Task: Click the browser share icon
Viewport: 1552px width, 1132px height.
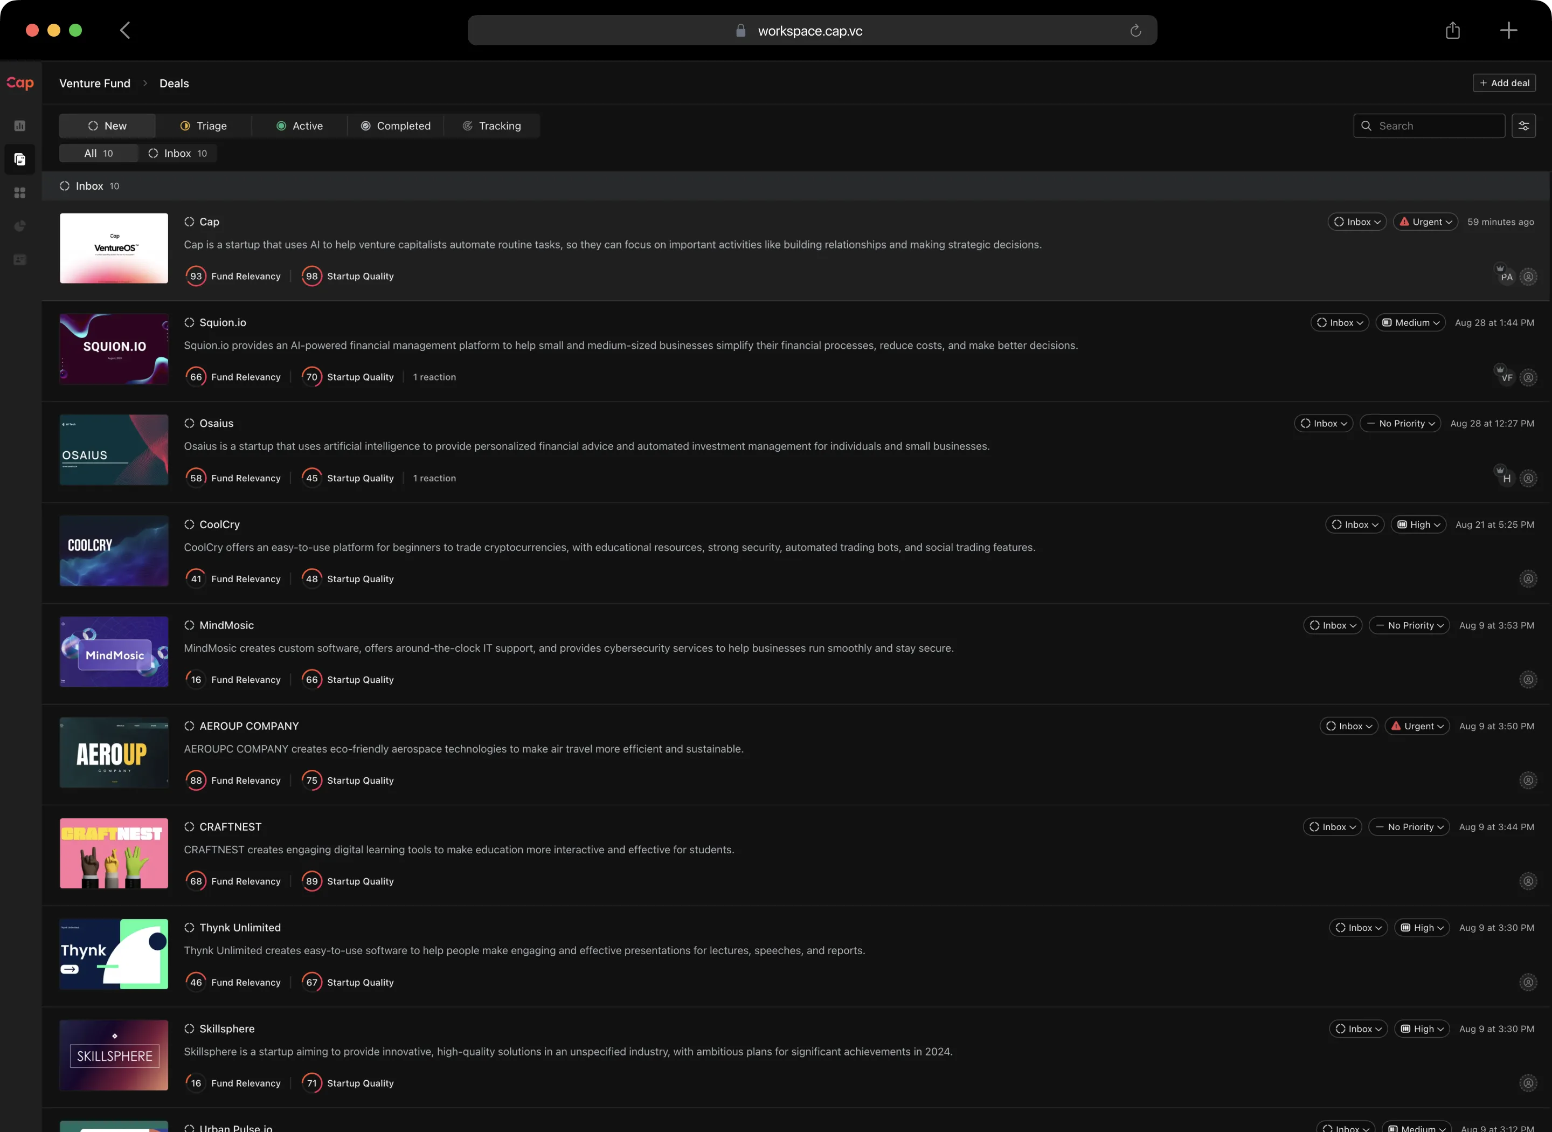Action: 1452,31
